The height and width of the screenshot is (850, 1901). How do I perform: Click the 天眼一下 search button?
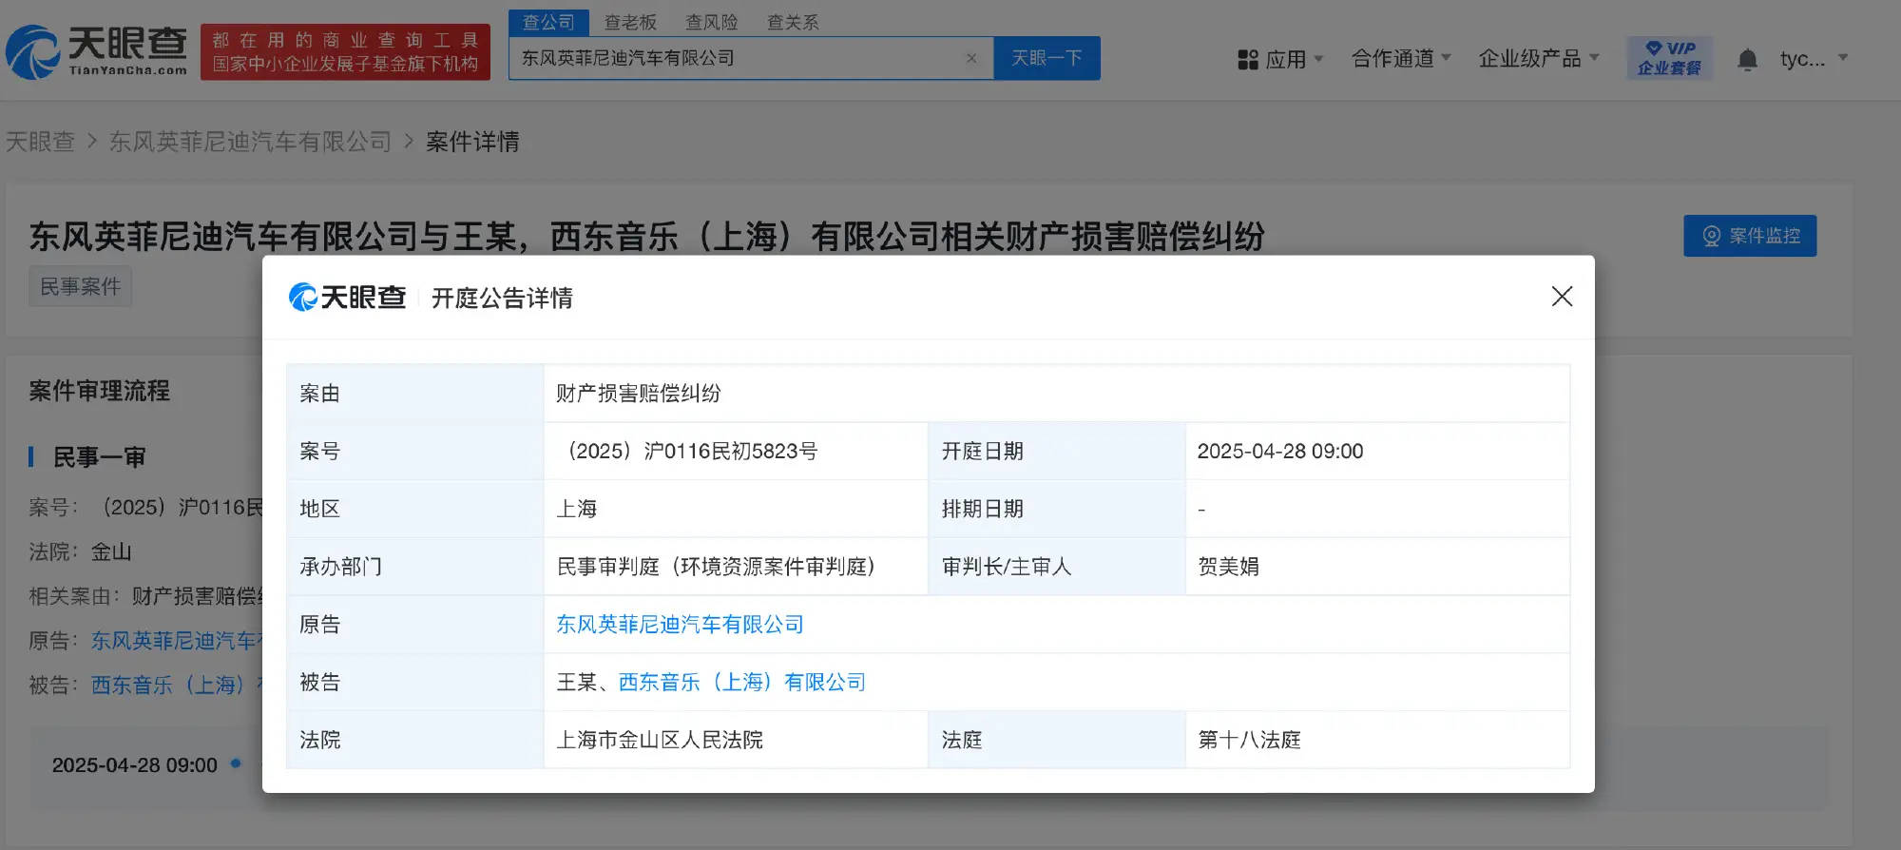click(x=1047, y=58)
